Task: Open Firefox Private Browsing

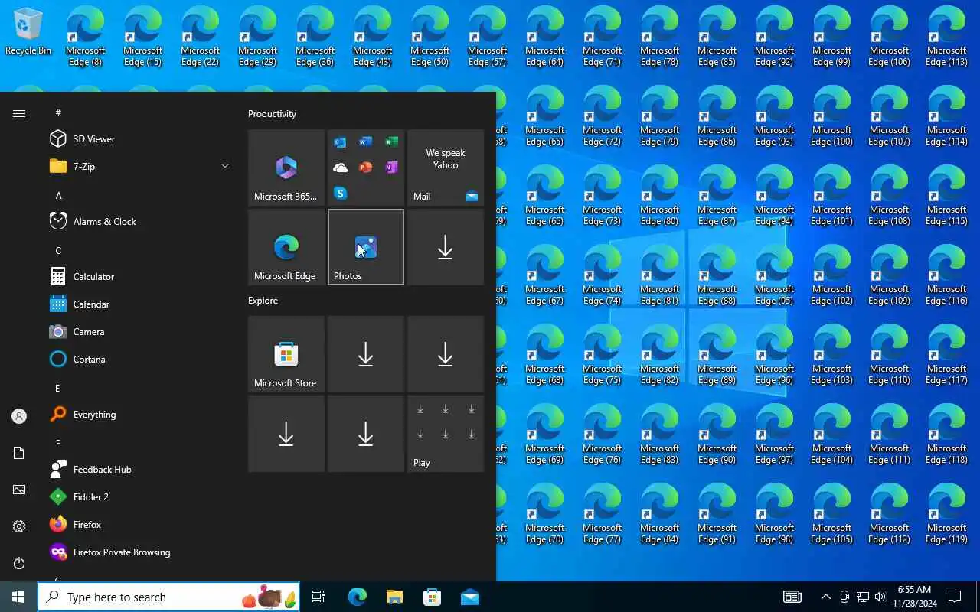Action: (138, 552)
